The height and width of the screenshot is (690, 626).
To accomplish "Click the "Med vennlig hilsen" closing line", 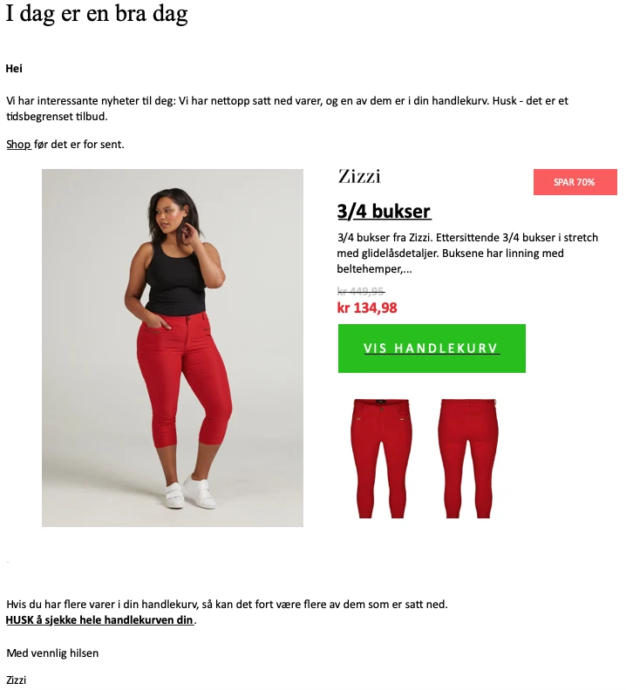I will (x=52, y=653).
